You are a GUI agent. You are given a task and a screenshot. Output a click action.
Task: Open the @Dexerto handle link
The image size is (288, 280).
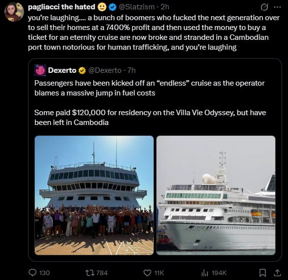coord(105,70)
